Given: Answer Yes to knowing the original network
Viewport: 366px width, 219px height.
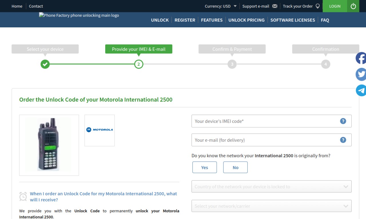Looking at the screenshot, I should point(204,167).
